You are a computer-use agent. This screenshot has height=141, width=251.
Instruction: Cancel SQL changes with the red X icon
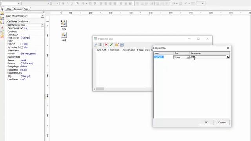click(x=106, y=45)
